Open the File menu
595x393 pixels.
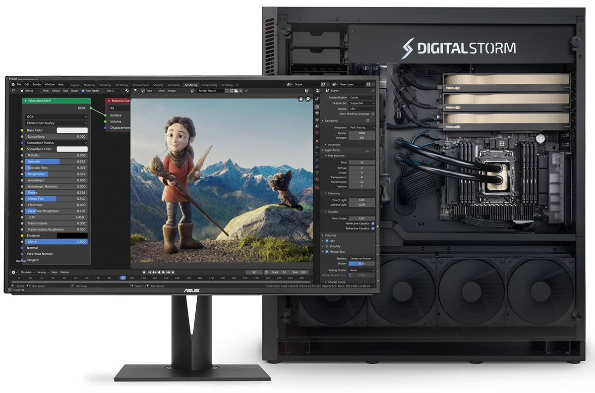click(19, 84)
